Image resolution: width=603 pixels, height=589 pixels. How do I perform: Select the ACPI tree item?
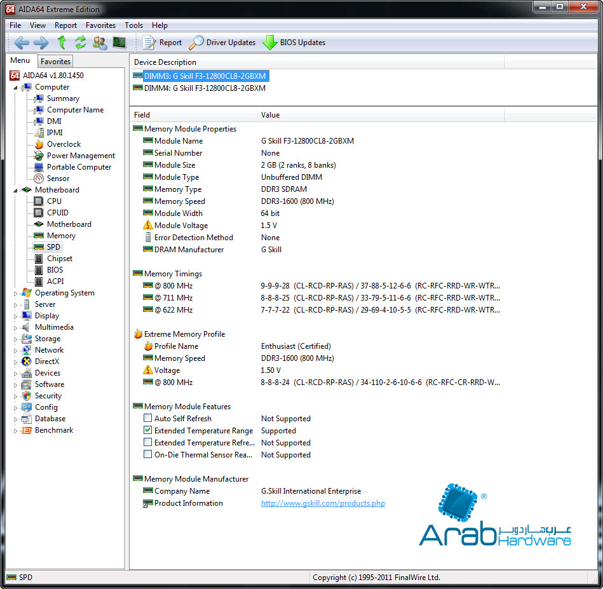55,281
